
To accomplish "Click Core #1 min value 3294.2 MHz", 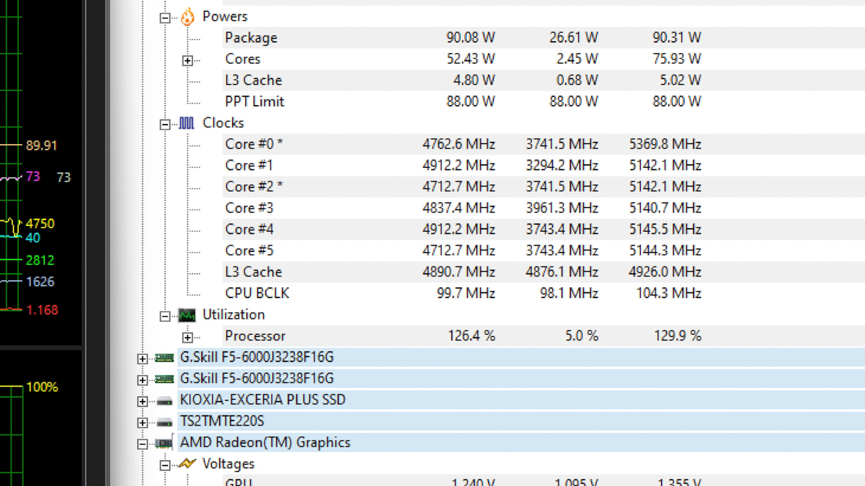I will (562, 166).
